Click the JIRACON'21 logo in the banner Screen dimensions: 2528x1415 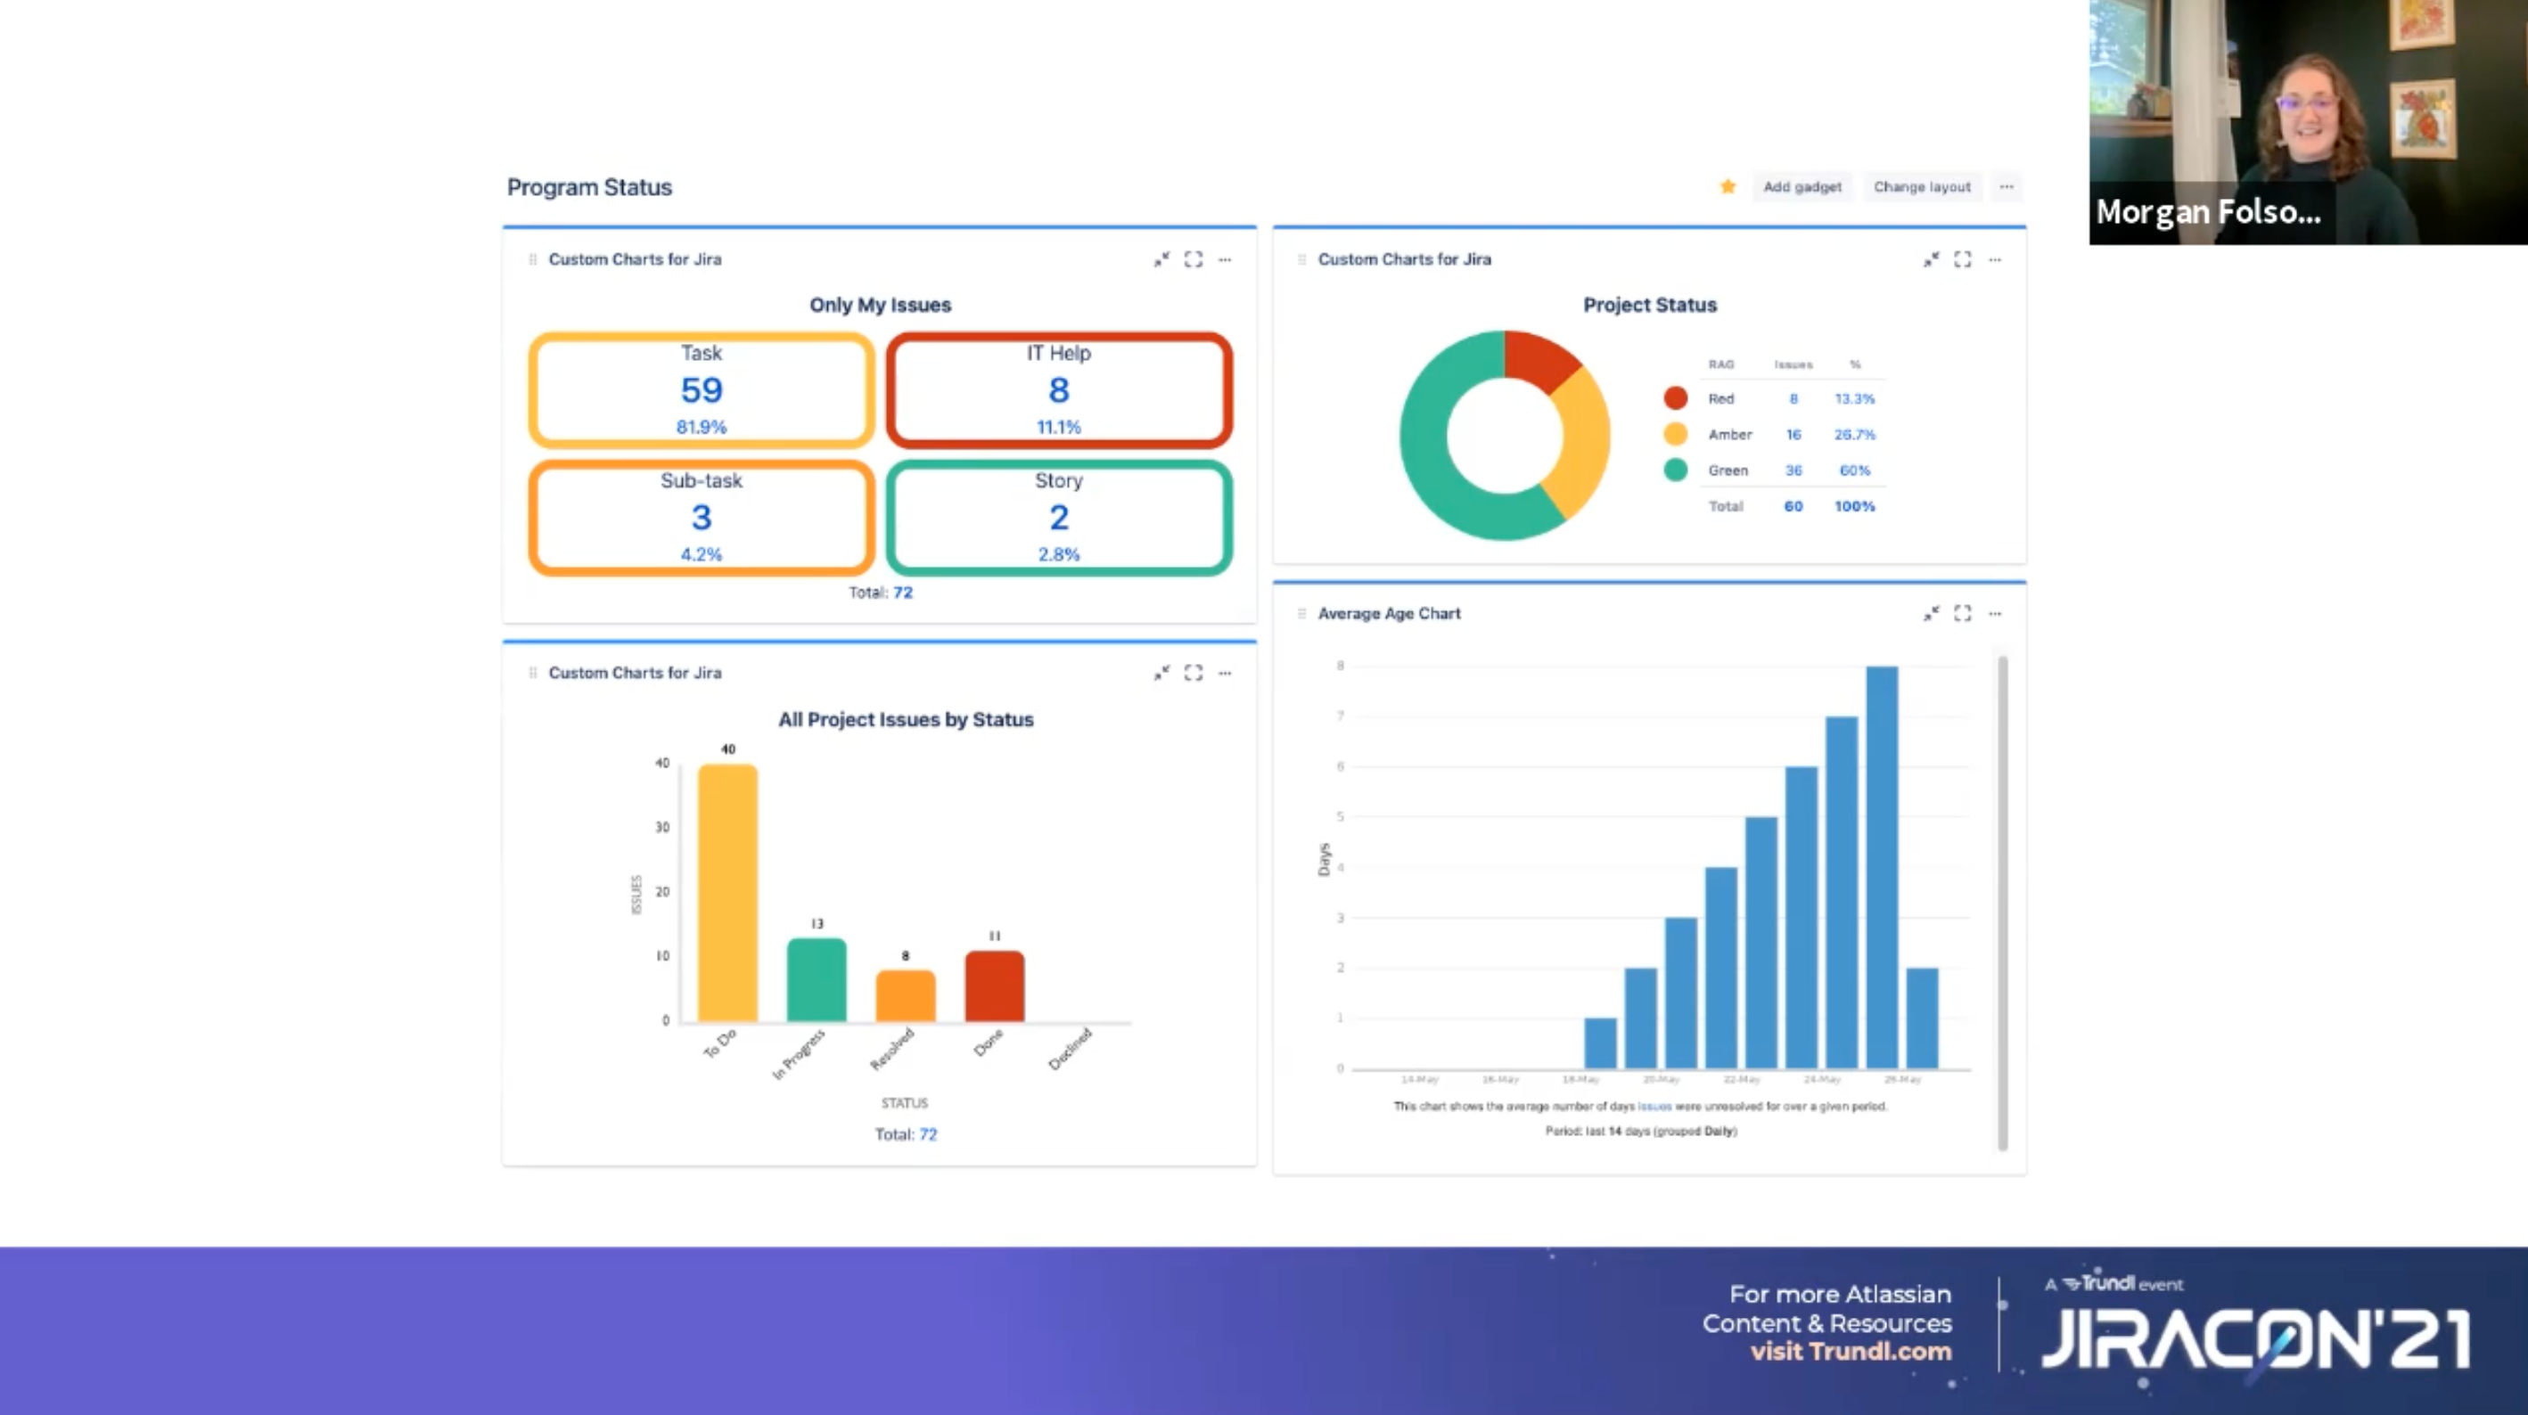2256,1340
